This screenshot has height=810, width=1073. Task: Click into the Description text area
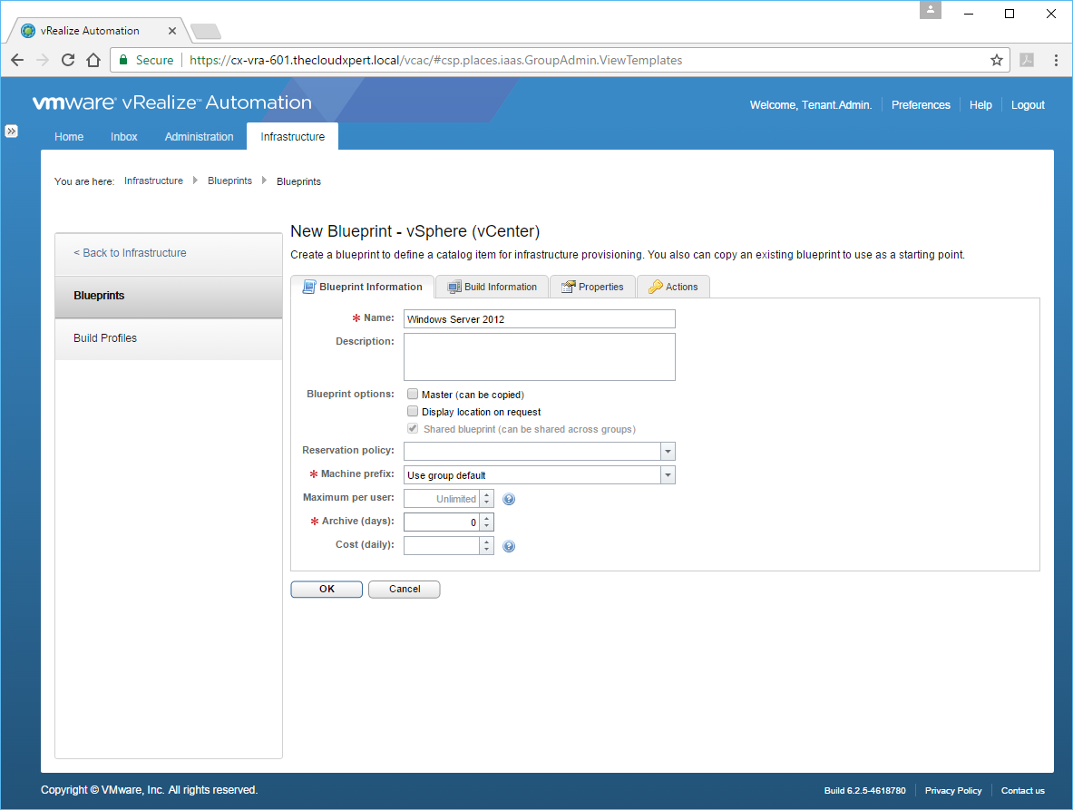539,356
